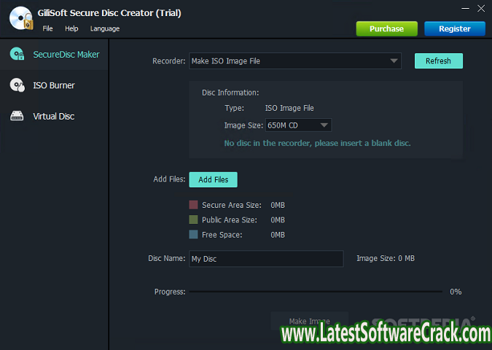This screenshot has height=350, width=492.
Task: Open the Language menu
Action: 104,28
